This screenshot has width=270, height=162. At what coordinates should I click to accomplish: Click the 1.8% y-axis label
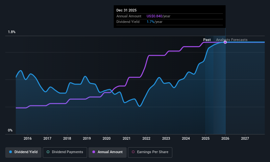pyautogui.click(x=12, y=32)
